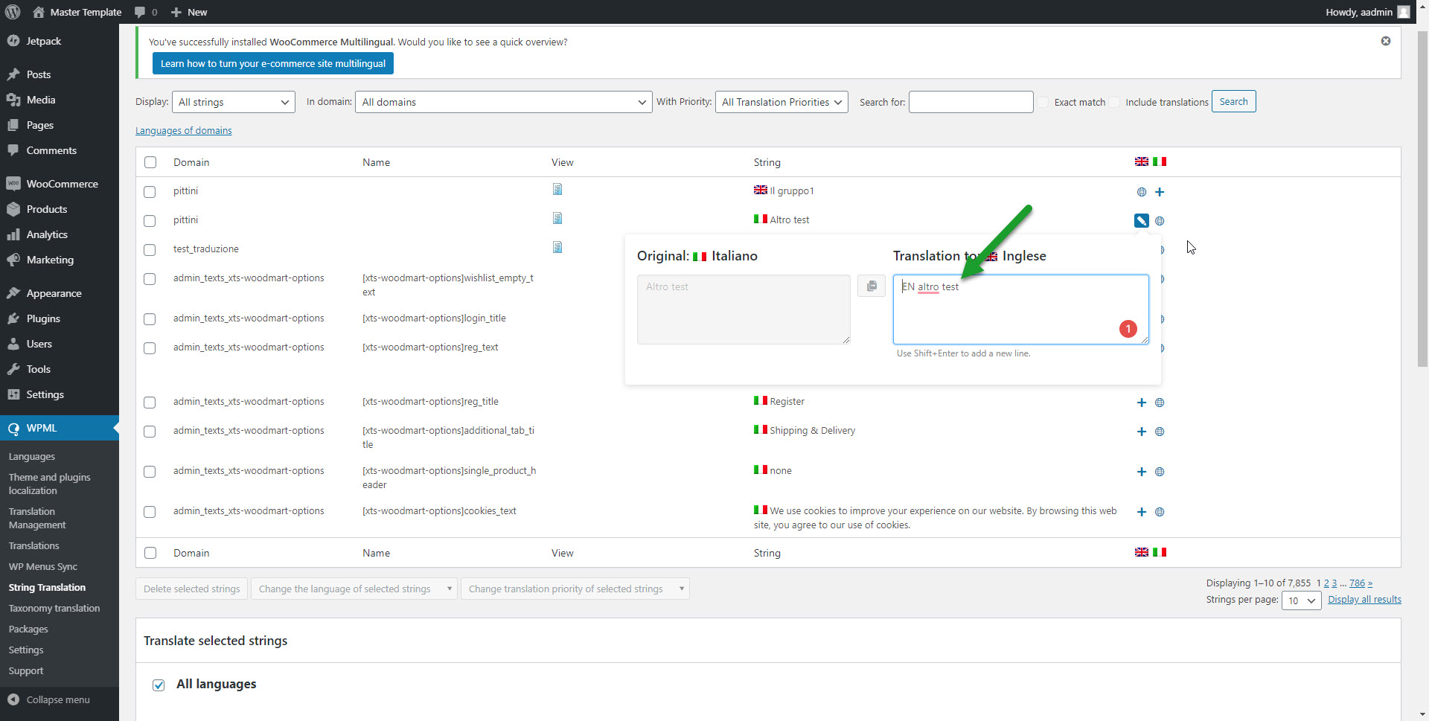Check the 'Altro test' pittini row checkbox

[x=150, y=221]
